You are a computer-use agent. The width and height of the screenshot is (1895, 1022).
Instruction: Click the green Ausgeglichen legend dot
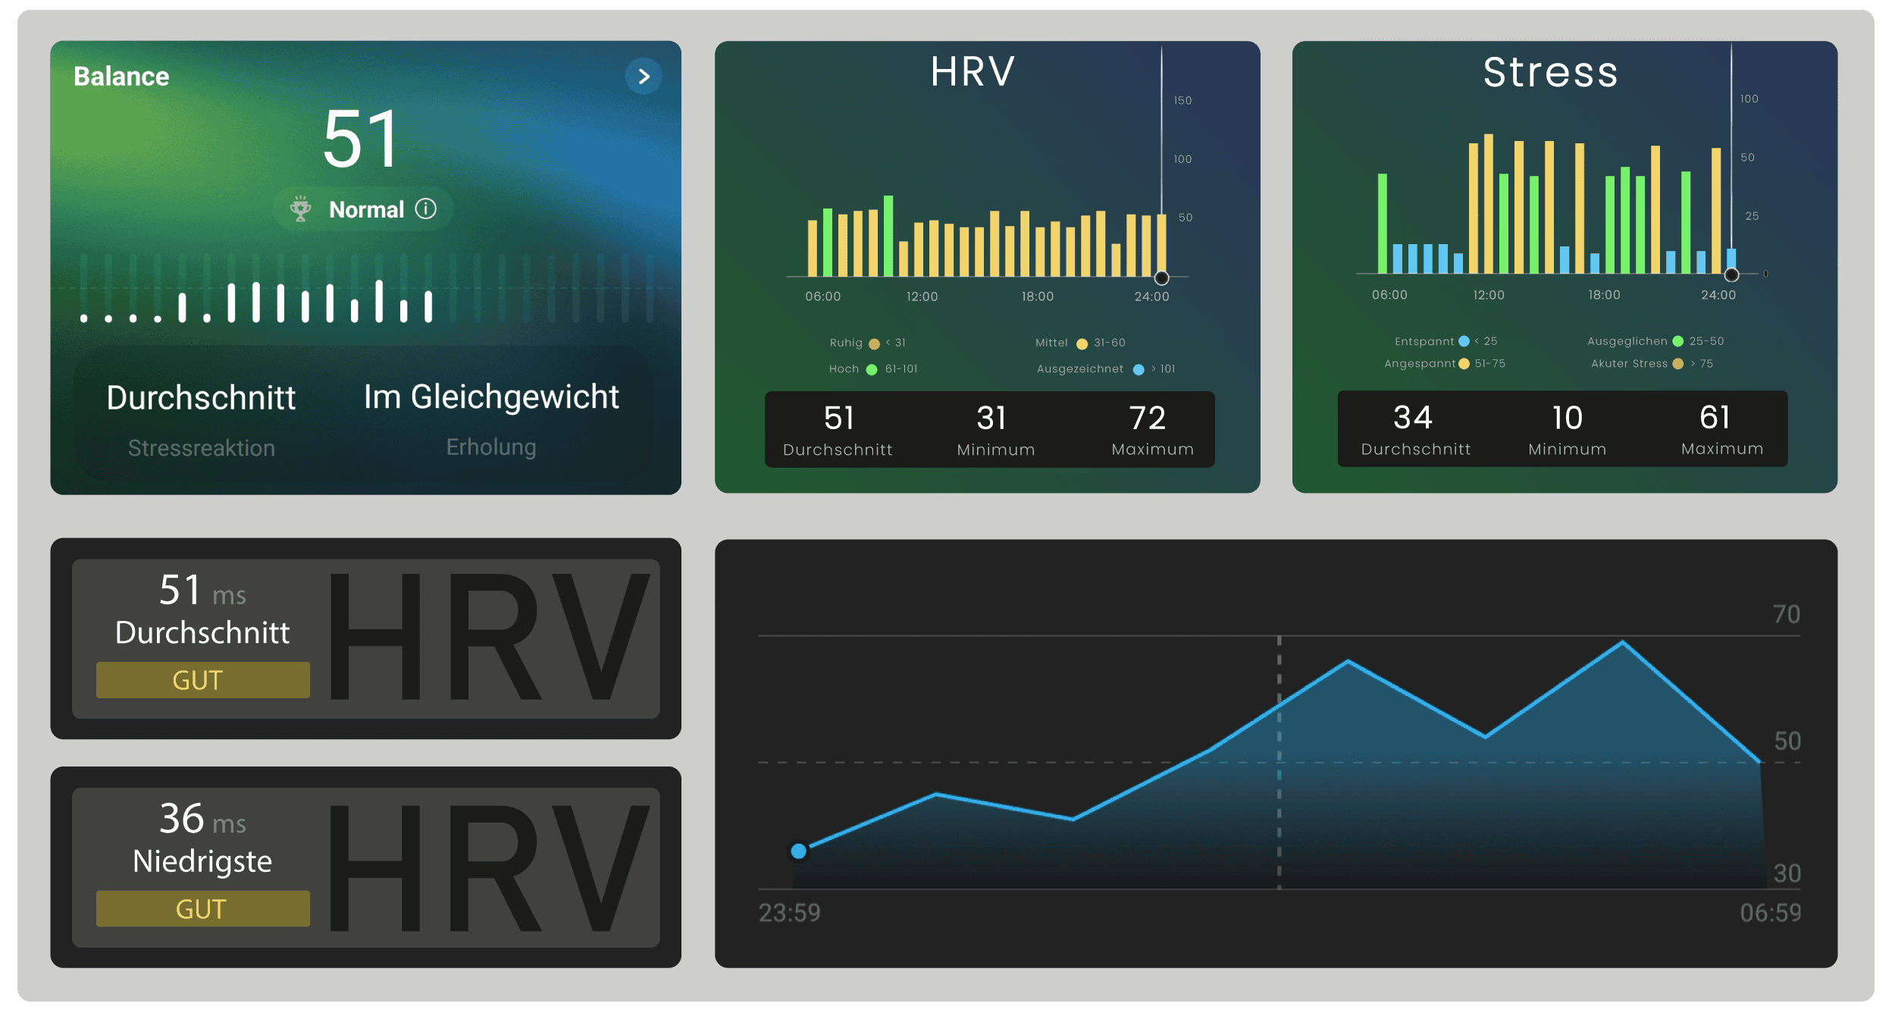[1678, 341]
